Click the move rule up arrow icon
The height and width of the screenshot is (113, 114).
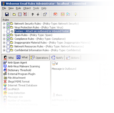pyautogui.click(x=33, y=14)
